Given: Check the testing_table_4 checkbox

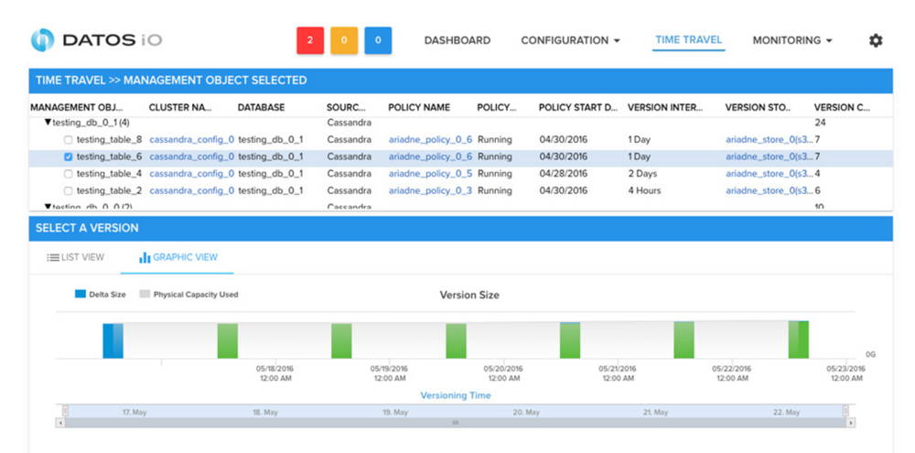Looking at the screenshot, I should (69, 174).
